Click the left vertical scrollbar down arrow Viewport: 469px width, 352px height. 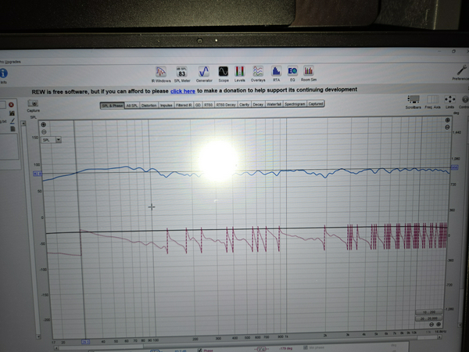(x=38, y=336)
